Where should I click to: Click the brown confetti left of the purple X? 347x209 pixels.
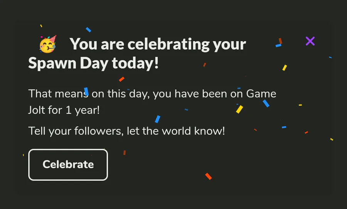(x=280, y=41)
